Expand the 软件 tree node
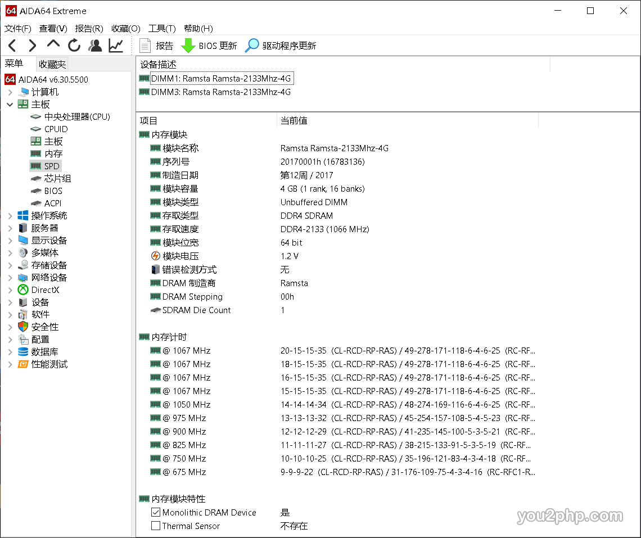The height and width of the screenshot is (538, 641). coord(10,314)
